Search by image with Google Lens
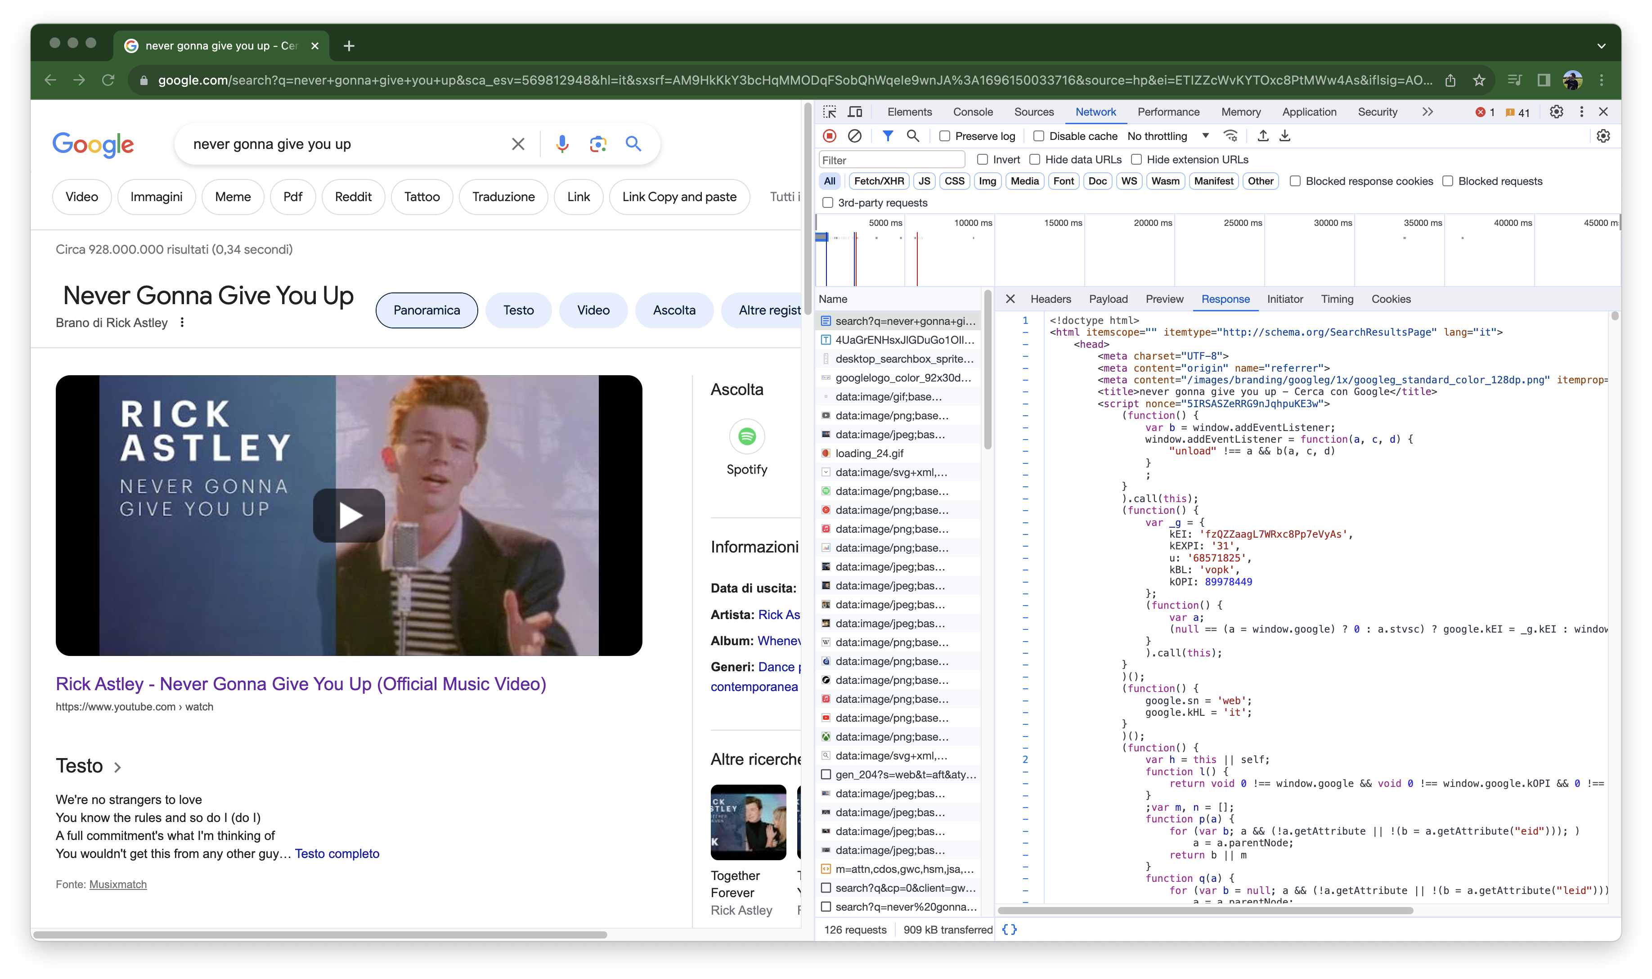 coord(597,144)
